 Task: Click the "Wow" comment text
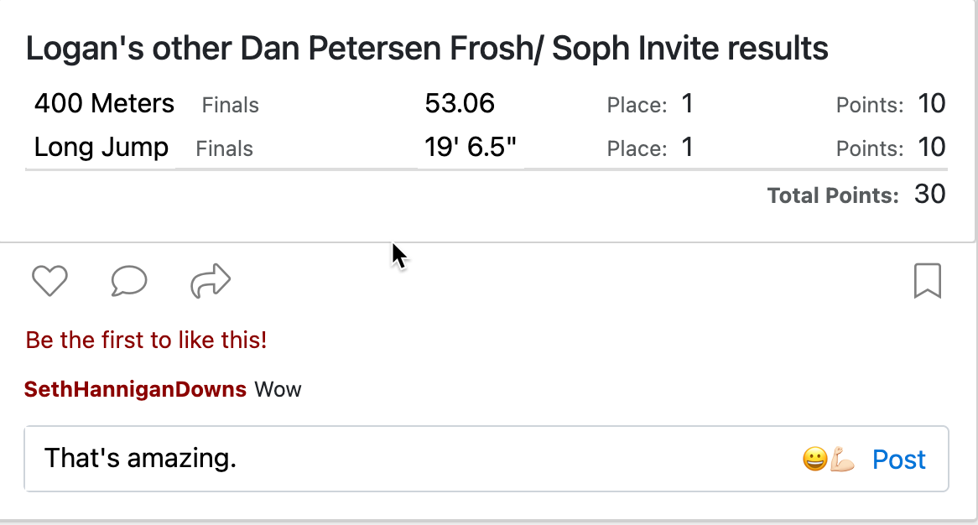point(278,390)
